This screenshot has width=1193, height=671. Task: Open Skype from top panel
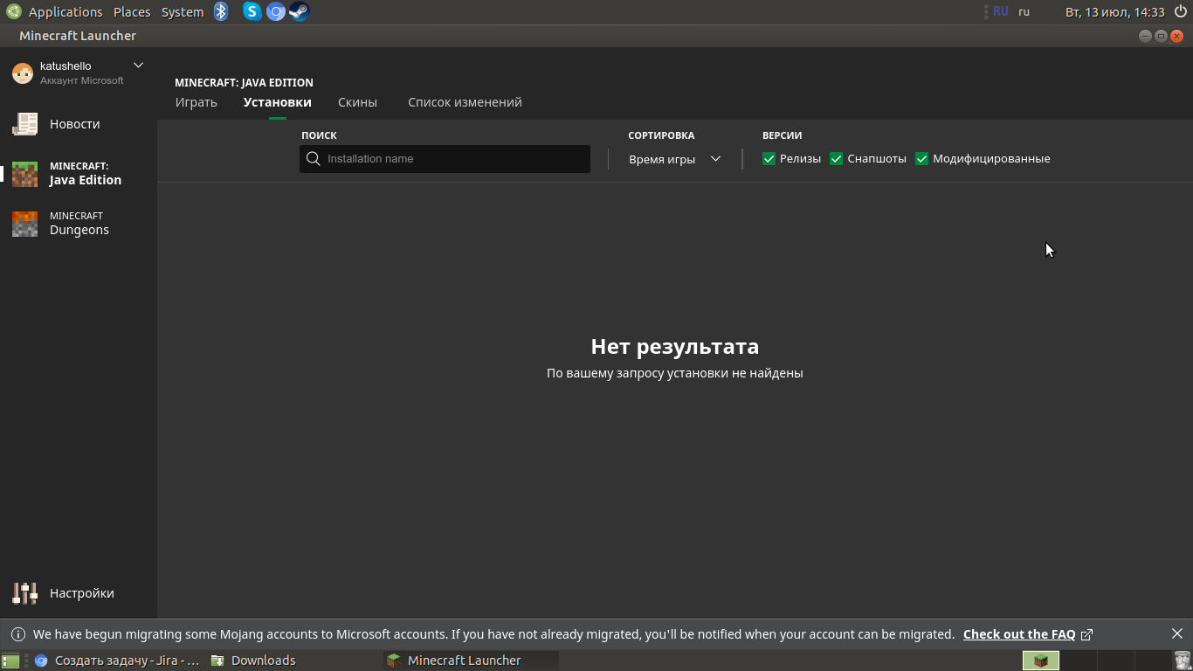pos(252,11)
